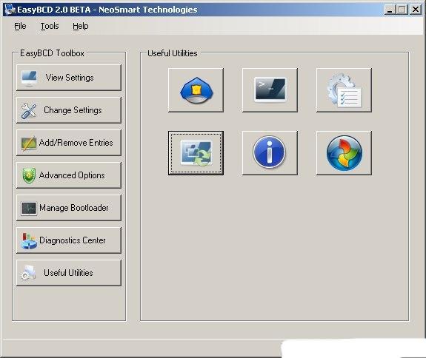
Task: Click the Windows logo orb utility
Action: coord(344,153)
